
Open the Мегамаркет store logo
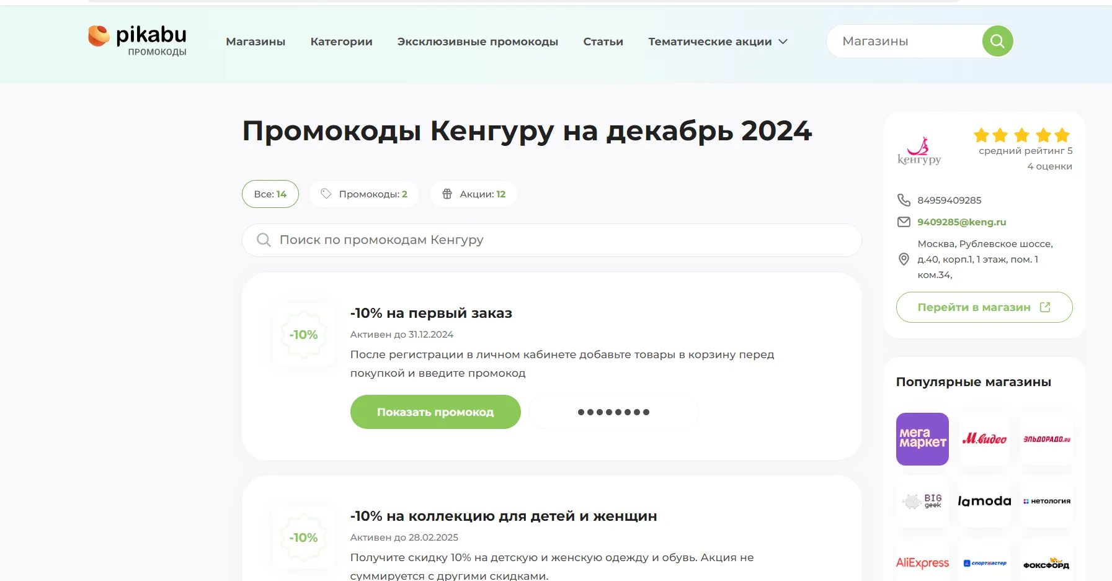pyautogui.click(x=922, y=439)
